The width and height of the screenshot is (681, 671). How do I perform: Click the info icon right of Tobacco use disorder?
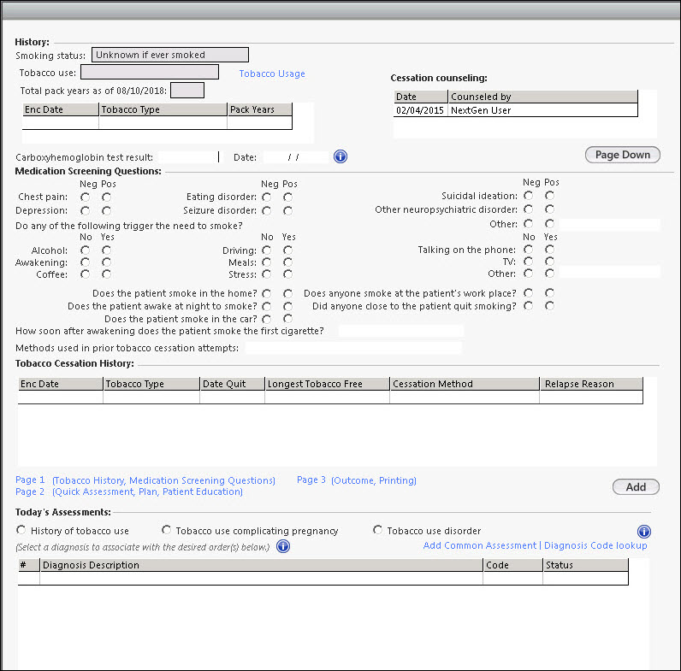click(x=644, y=532)
